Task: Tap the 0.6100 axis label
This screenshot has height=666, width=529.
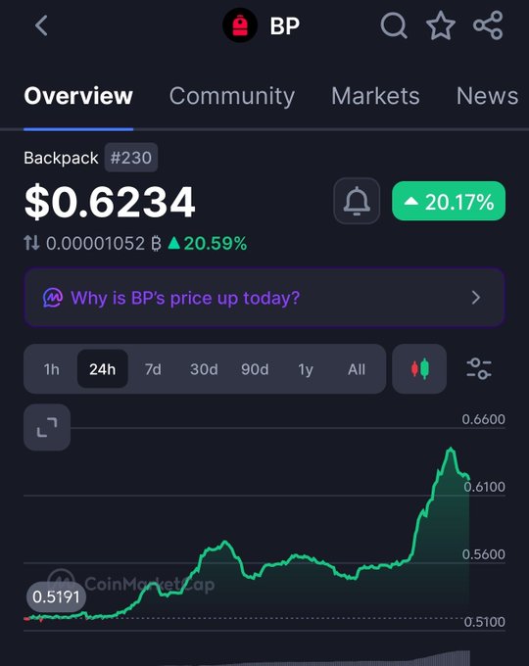Action: [484, 487]
